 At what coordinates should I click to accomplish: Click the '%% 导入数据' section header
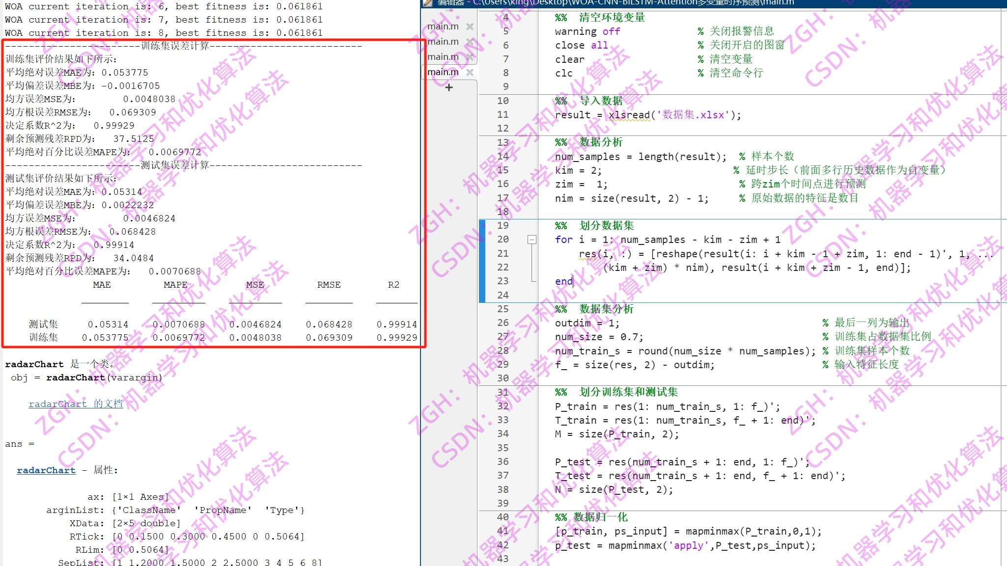point(588,101)
